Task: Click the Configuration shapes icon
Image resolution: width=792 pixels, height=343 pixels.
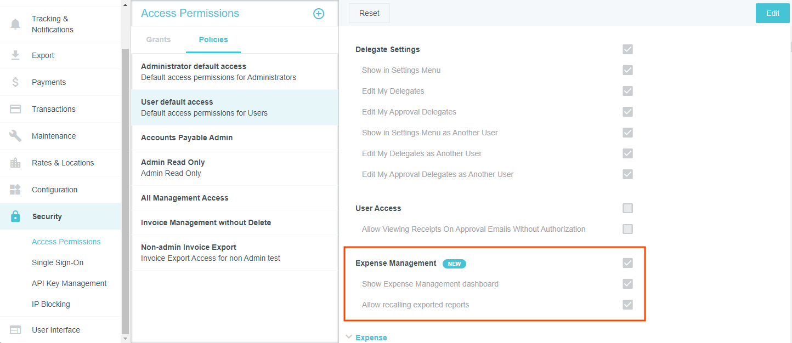Action: [15, 190]
